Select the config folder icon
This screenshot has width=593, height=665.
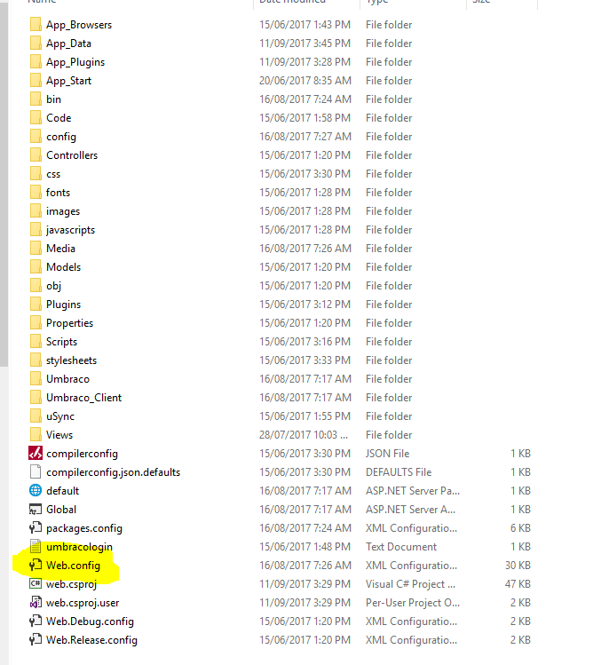pos(36,137)
